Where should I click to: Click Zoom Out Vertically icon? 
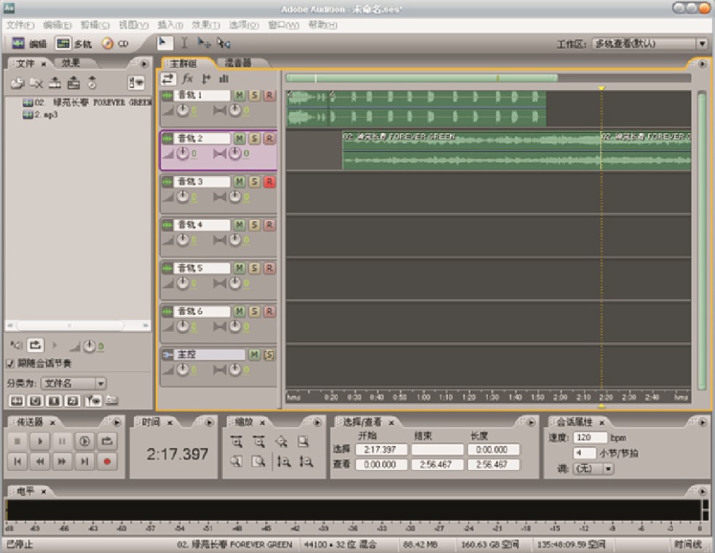pos(306,461)
